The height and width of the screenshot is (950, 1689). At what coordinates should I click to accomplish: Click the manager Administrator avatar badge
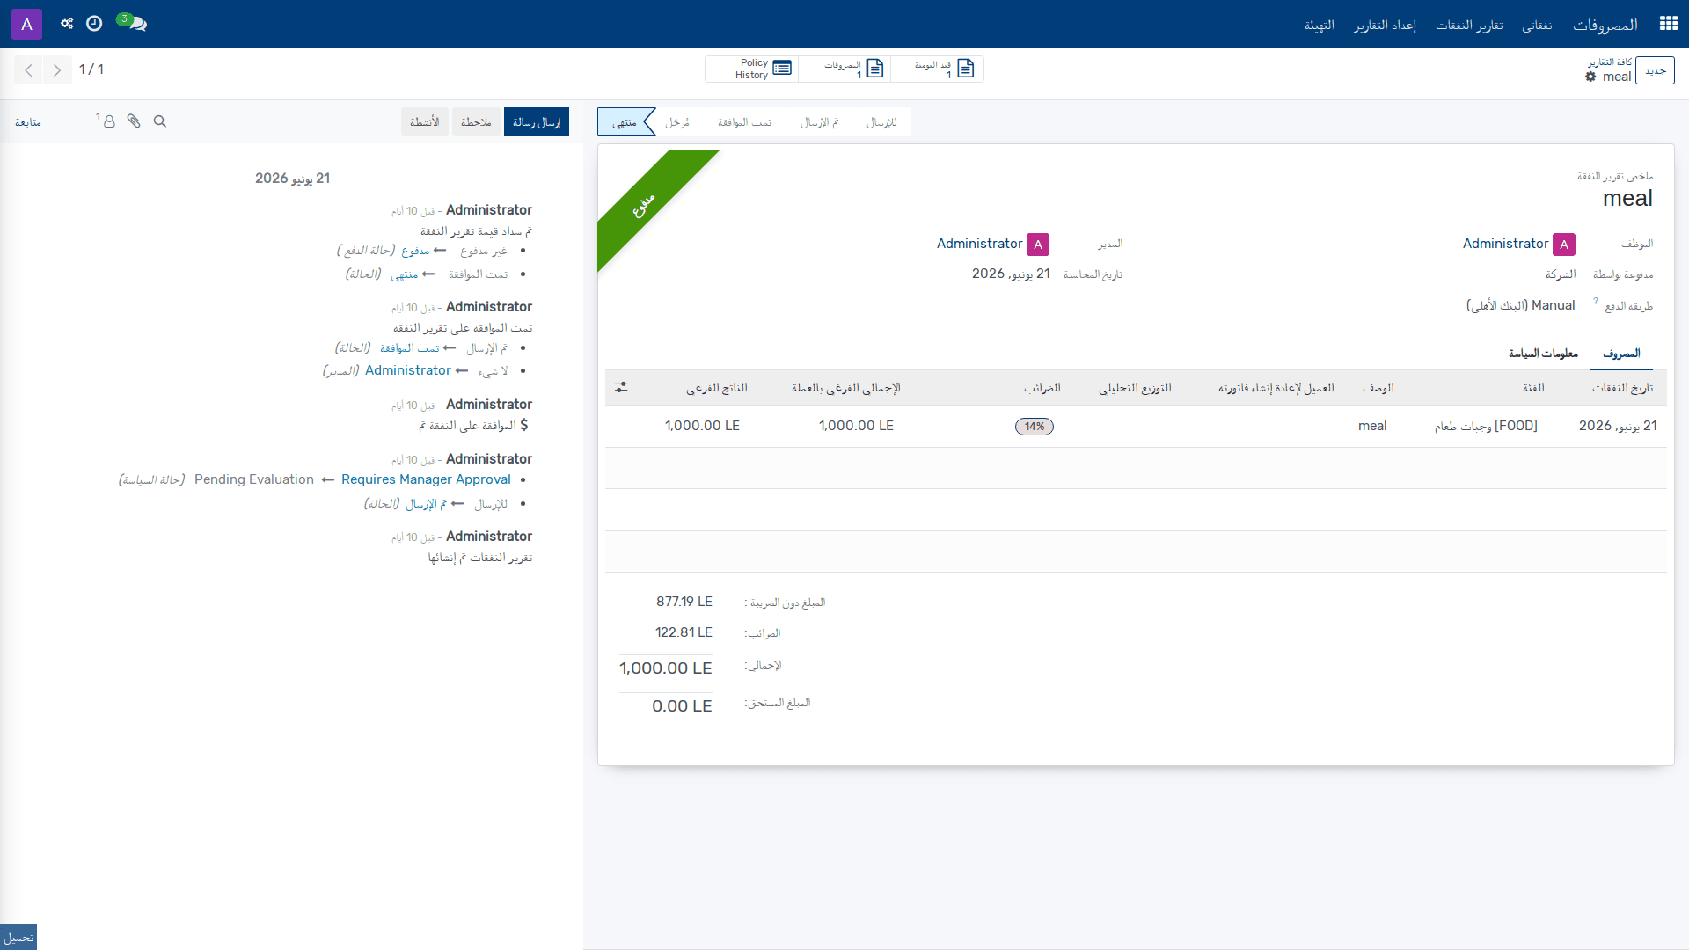(1038, 245)
